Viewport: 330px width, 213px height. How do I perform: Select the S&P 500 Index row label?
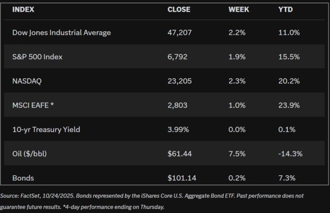37,57
